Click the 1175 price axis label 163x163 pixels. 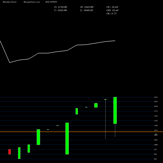click(x=156, y=111)
